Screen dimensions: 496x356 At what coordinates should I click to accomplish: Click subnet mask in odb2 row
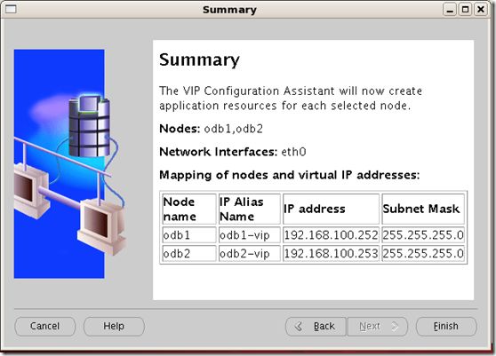[423, 253]
